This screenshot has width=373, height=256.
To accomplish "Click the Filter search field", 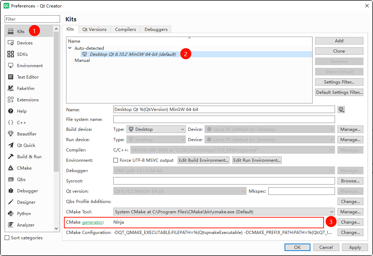I will [x=32, y=19].
